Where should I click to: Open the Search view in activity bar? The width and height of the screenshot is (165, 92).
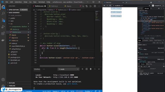coord(3,13)
